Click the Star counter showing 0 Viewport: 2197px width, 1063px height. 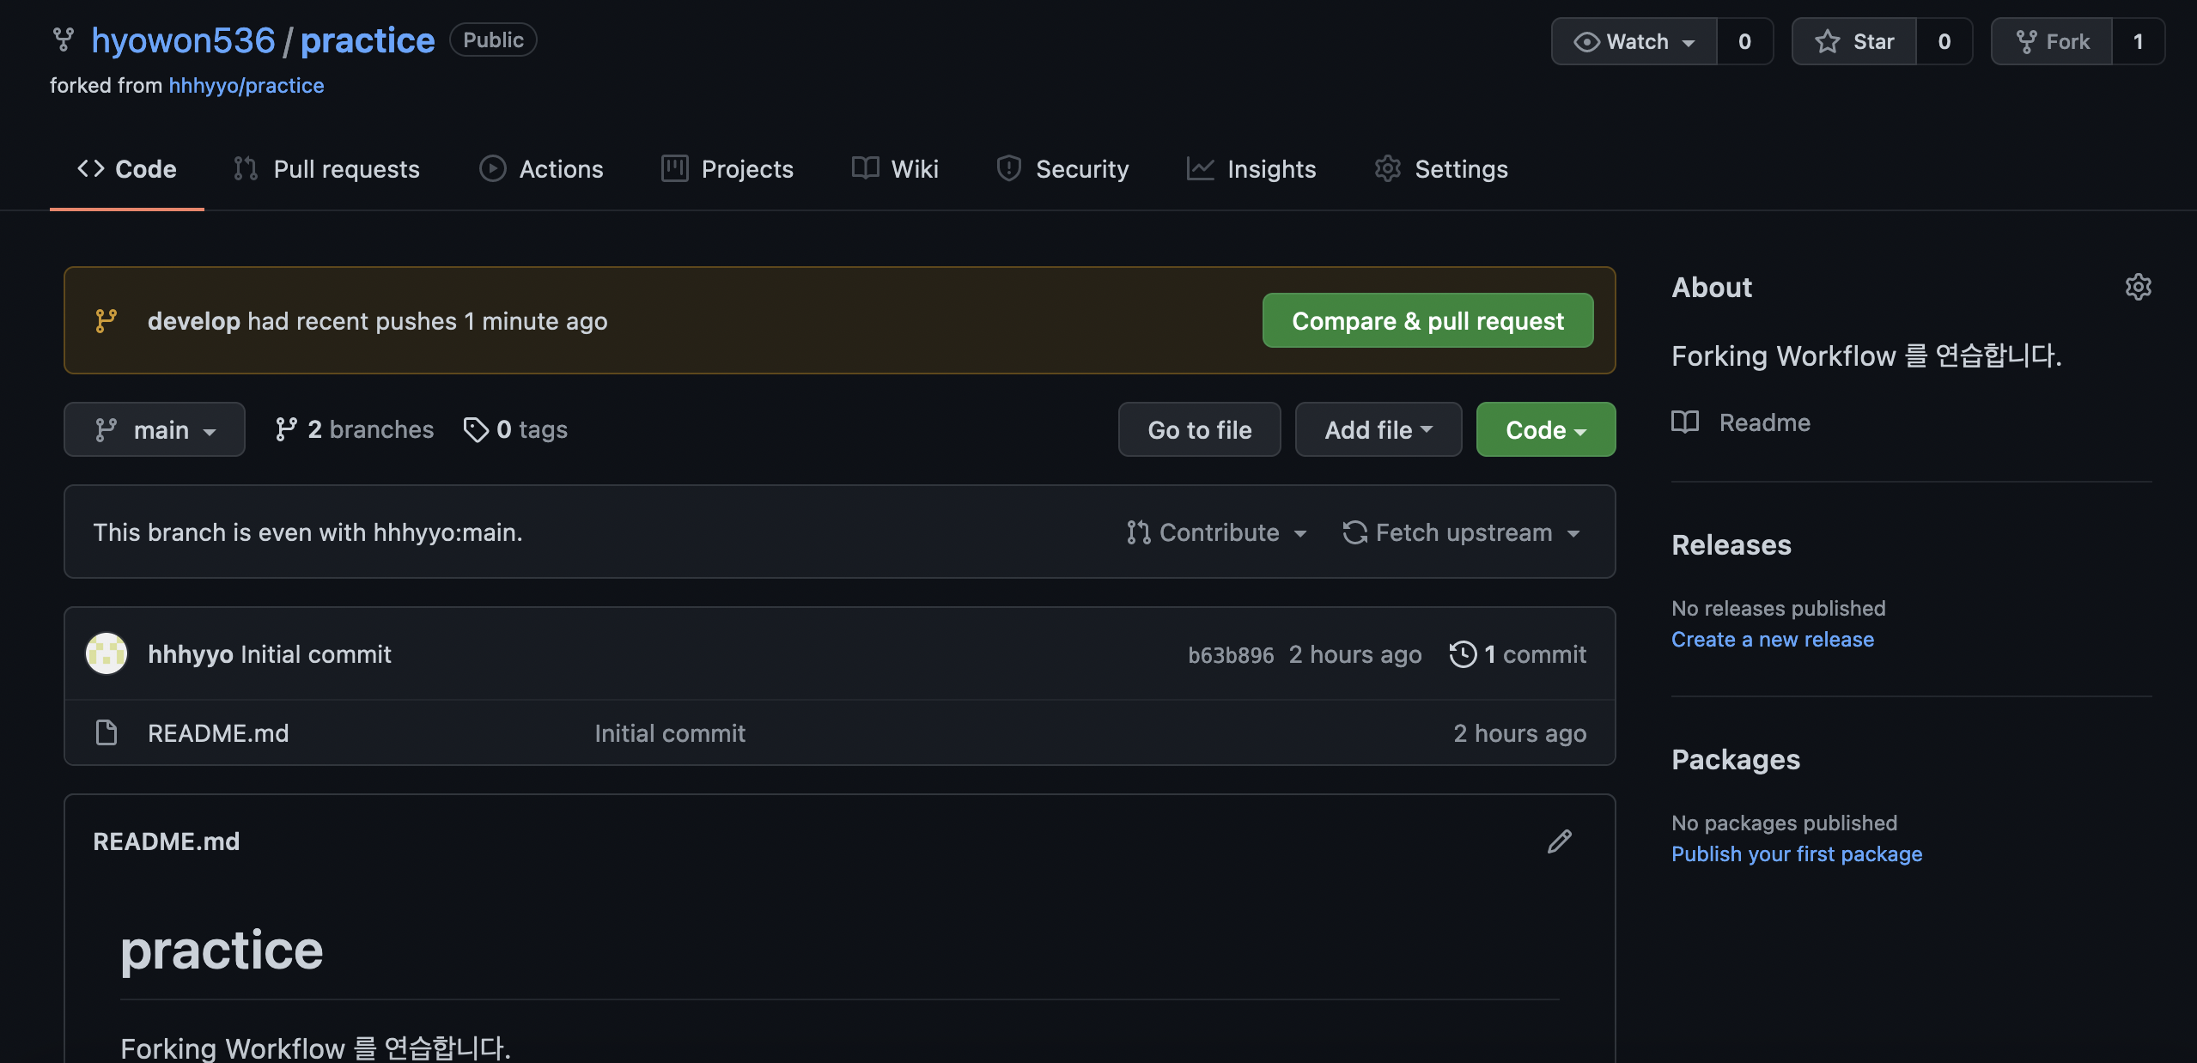[1944, 40]
